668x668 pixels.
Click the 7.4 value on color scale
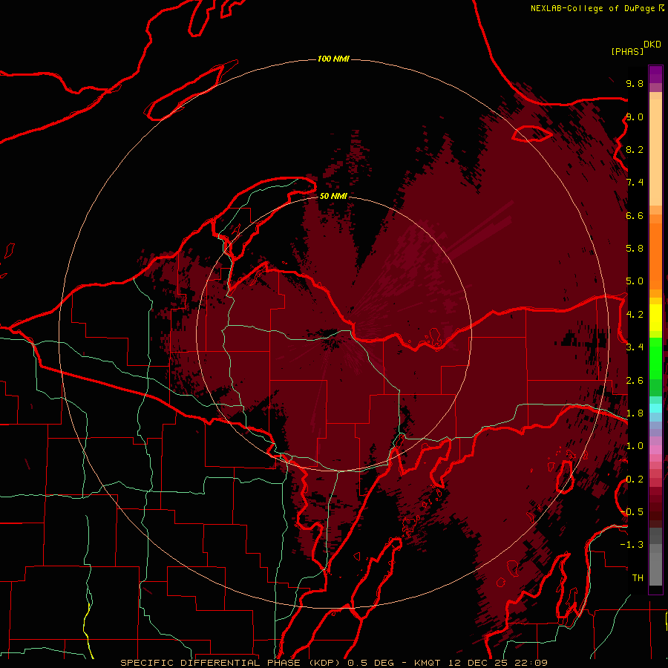click(635, 183)
